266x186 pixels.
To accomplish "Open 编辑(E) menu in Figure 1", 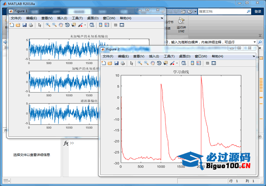I will (x=31, y=18).
